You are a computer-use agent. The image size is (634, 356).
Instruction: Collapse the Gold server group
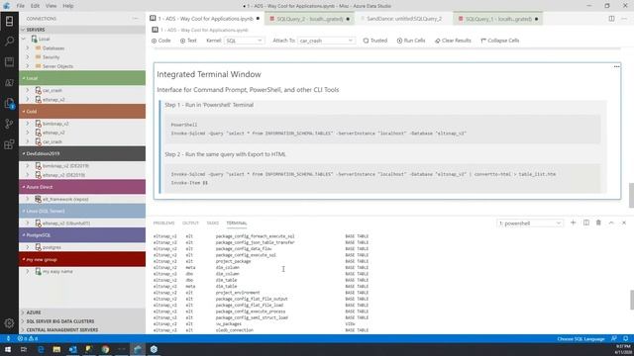click(x=82, y=111)
